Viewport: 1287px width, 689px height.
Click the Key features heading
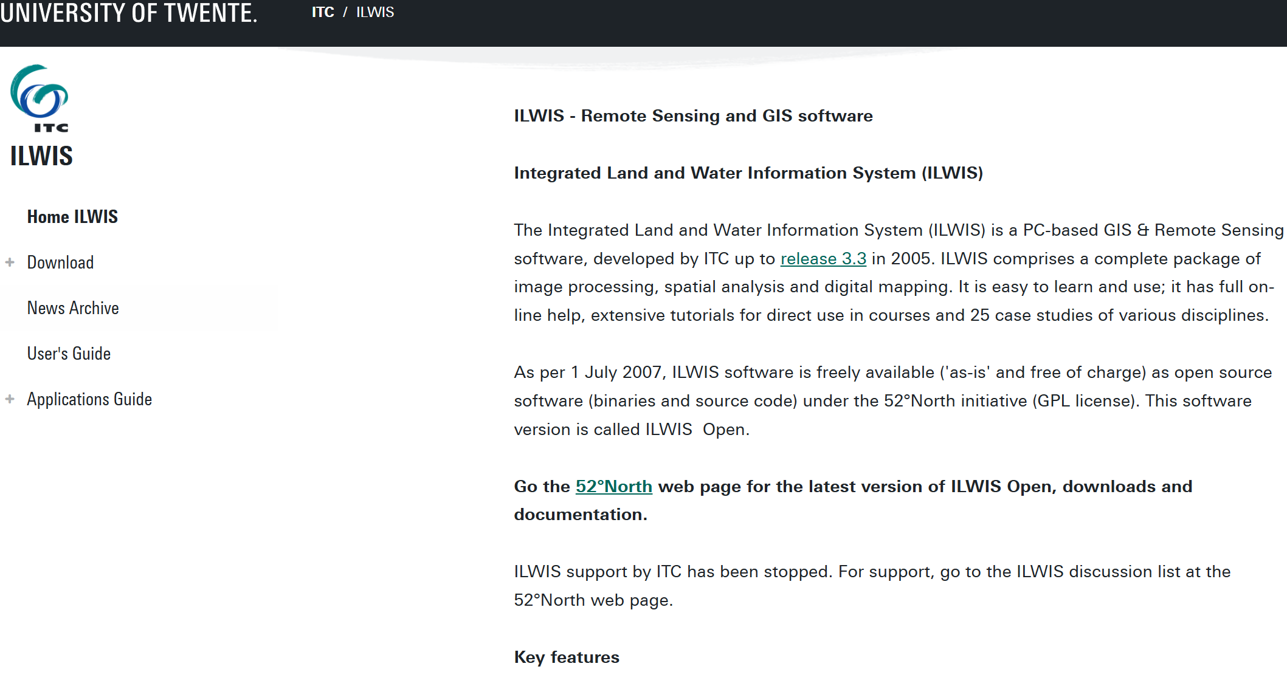click(567, 657)
